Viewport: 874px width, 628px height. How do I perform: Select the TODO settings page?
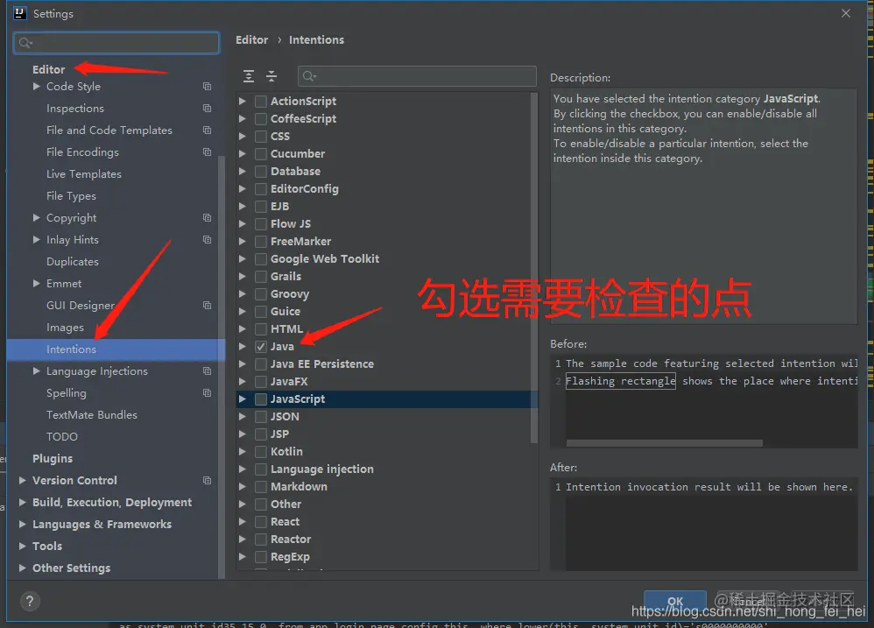(x=62, y=437)
